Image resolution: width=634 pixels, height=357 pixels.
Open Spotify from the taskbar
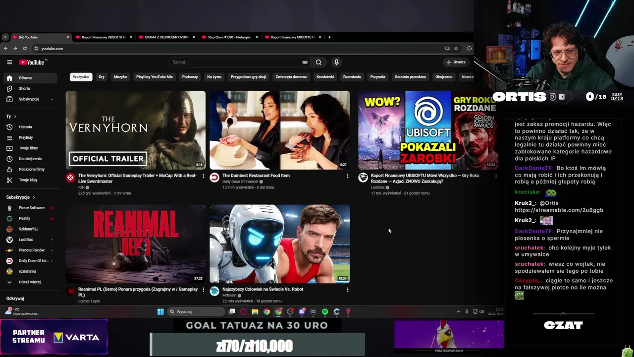(x=325, y=312)
